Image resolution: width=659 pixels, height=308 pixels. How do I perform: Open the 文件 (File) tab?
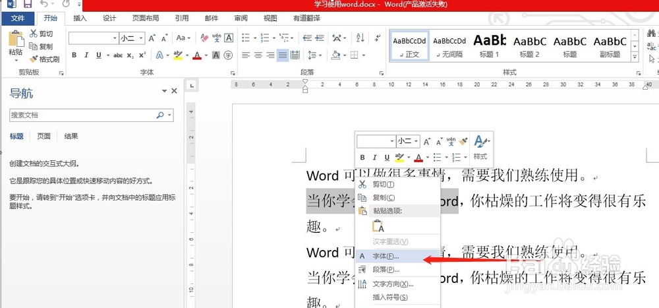(18, 18)
